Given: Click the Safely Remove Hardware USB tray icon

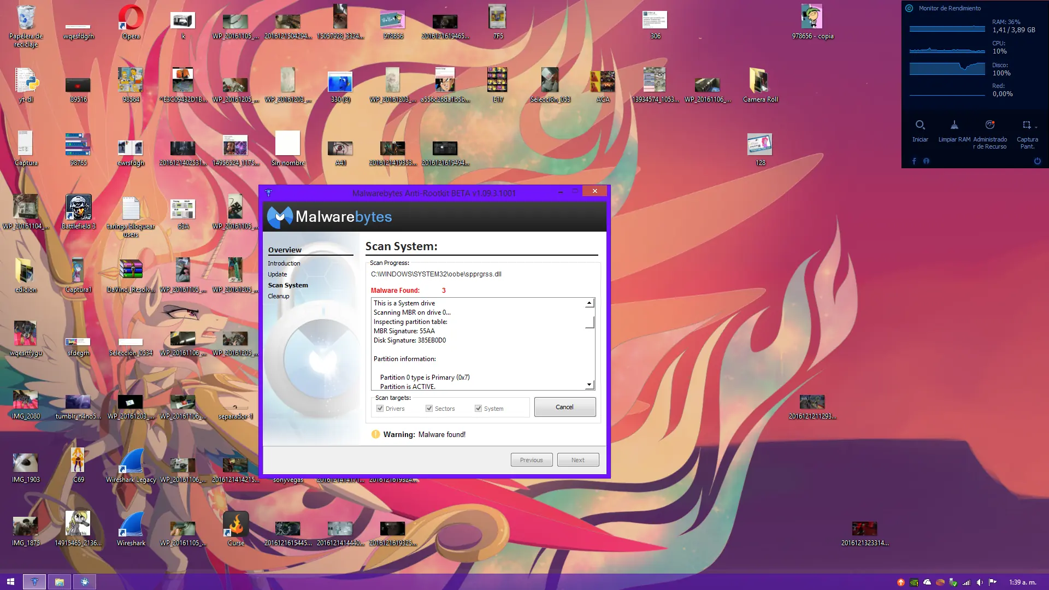Looking at the screenshot, I should pyautogui.click(x=953, y=582).
